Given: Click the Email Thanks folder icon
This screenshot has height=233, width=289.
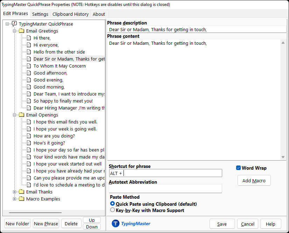Looking at the screenshot, I should point(22,192).
